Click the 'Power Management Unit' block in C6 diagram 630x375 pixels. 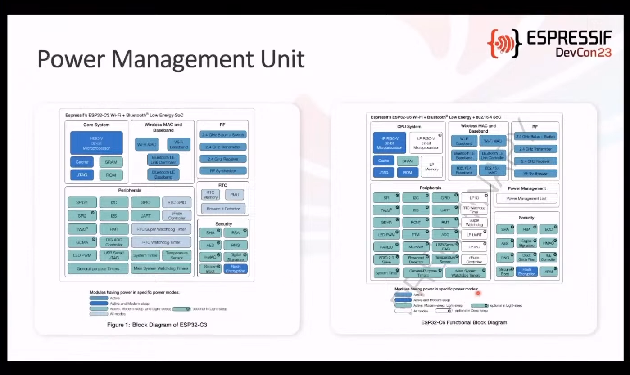click(x=526, y=198)
